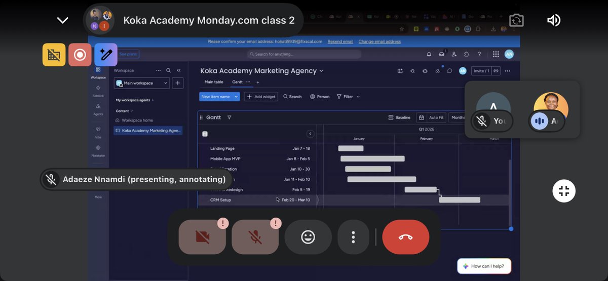Expand My workspace agents
The width and height of the screenshot is (608, 281).
click(135, 100)
